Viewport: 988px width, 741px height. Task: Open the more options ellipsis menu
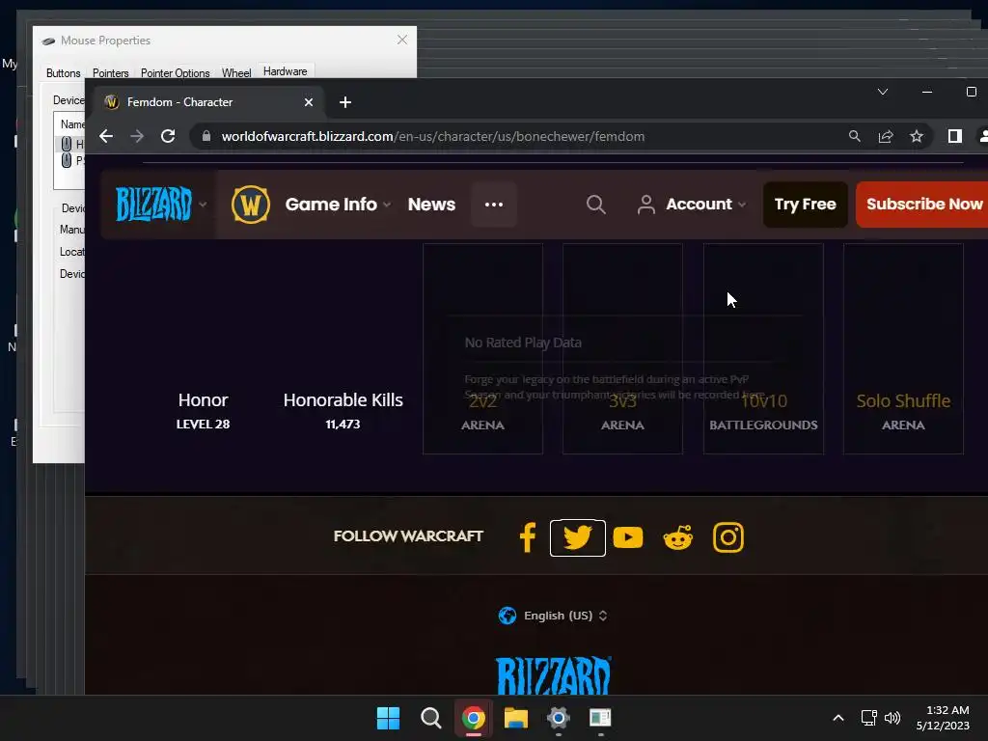pos(494,205)
